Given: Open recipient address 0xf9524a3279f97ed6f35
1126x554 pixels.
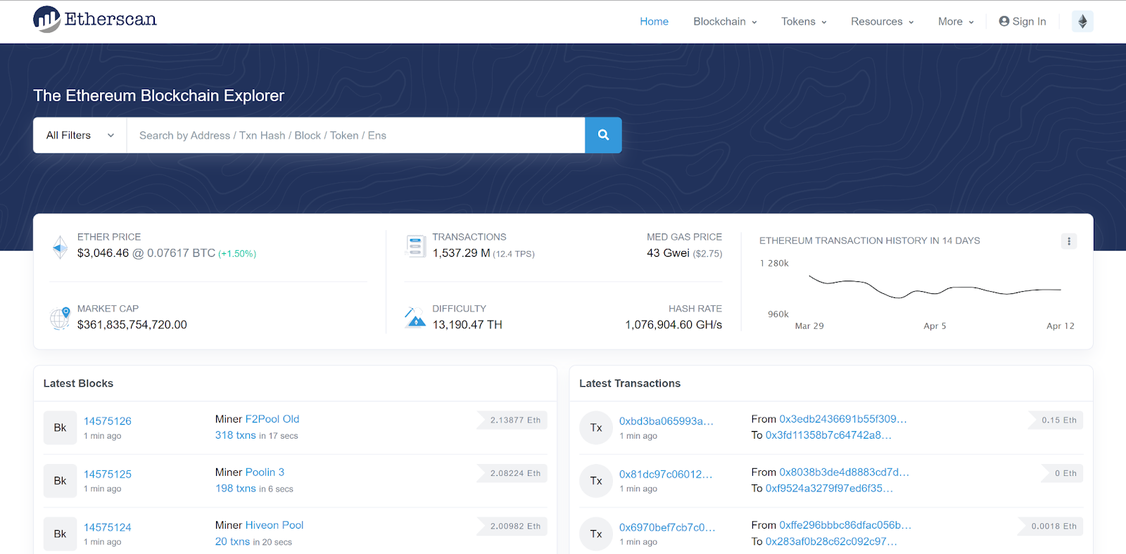Looking at the screenshot, I should point(829,489).
